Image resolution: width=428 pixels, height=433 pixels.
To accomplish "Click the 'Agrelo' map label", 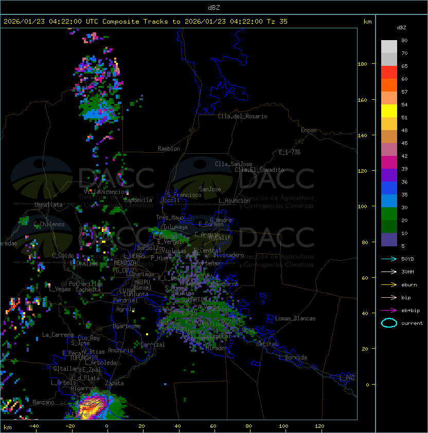I will click(126, 309).
